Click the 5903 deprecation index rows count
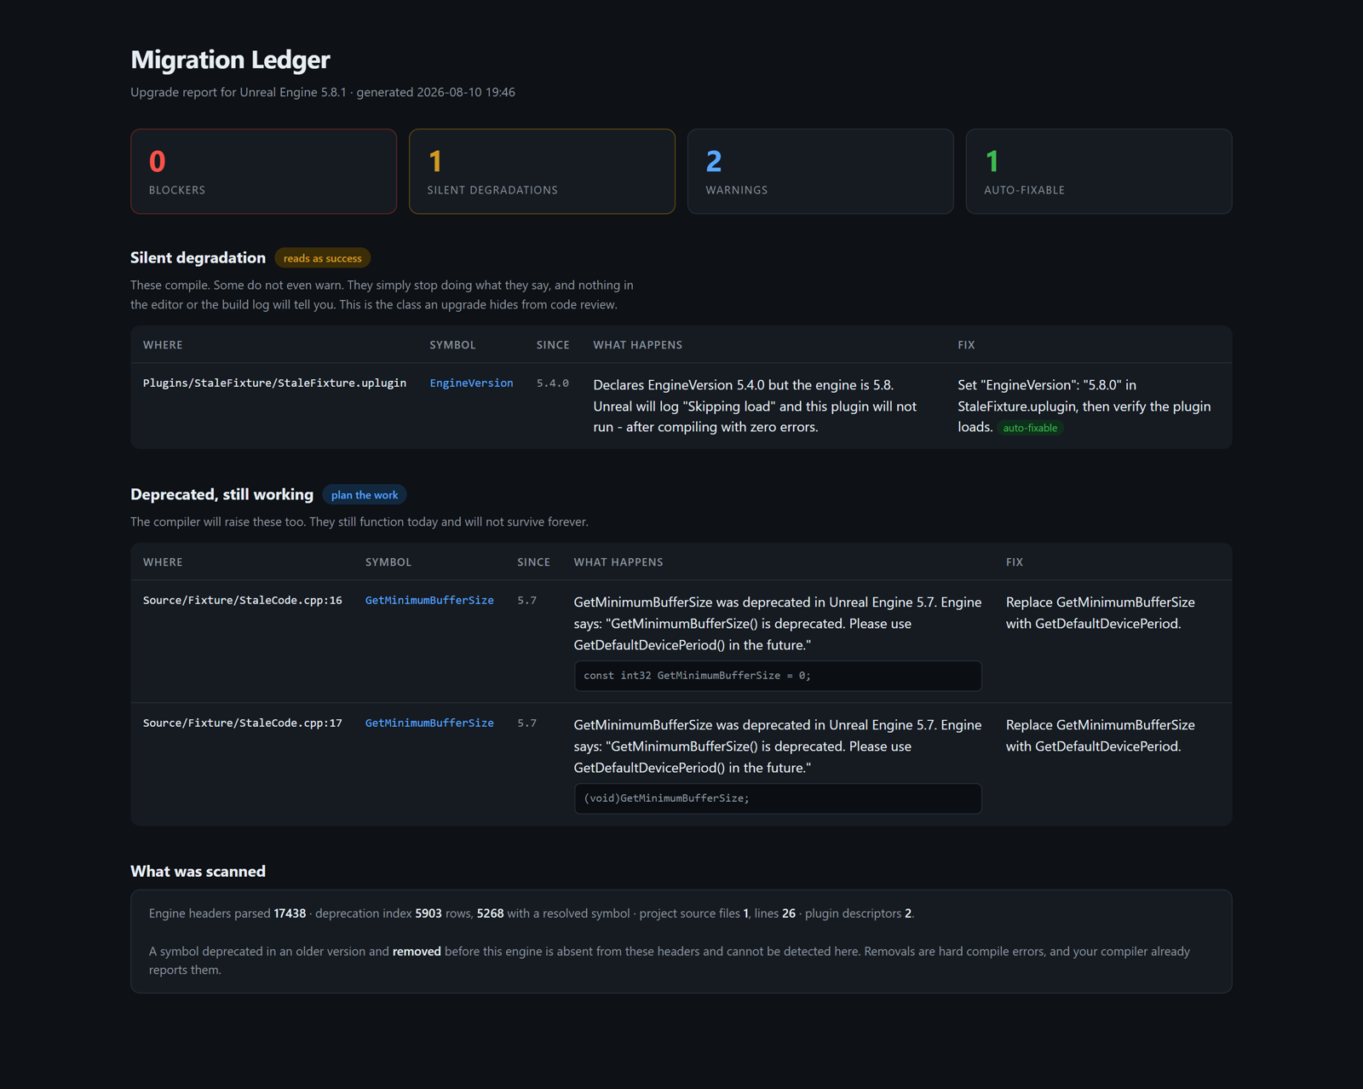 point(428,913)
